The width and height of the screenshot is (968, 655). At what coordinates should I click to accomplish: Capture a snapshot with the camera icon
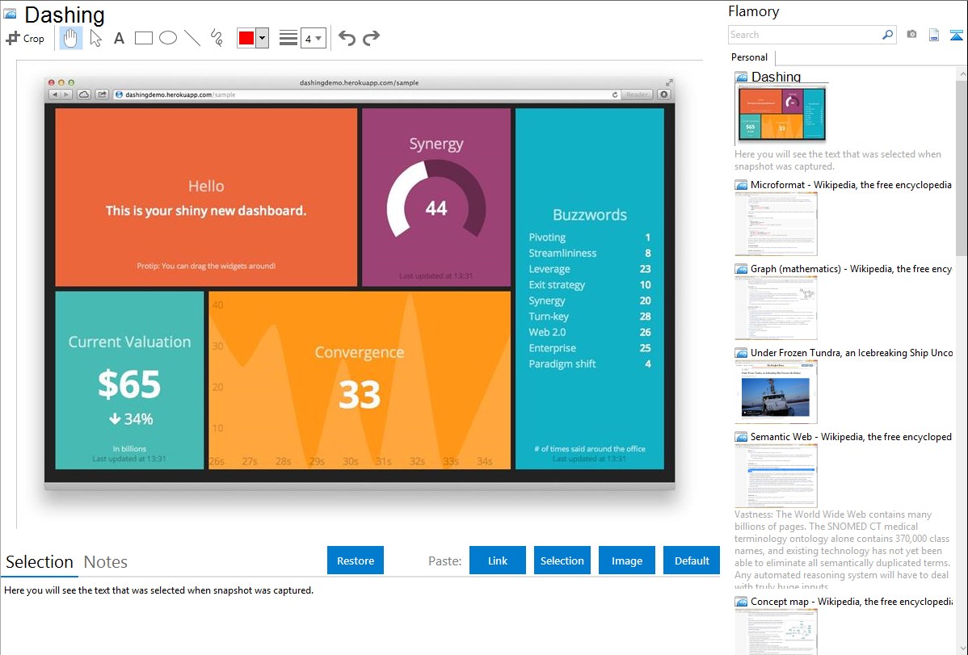(x=911, y=35)
